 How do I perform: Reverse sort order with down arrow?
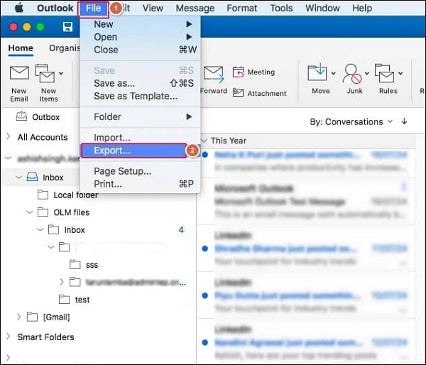pyautogui.click(x=404, y=121)
